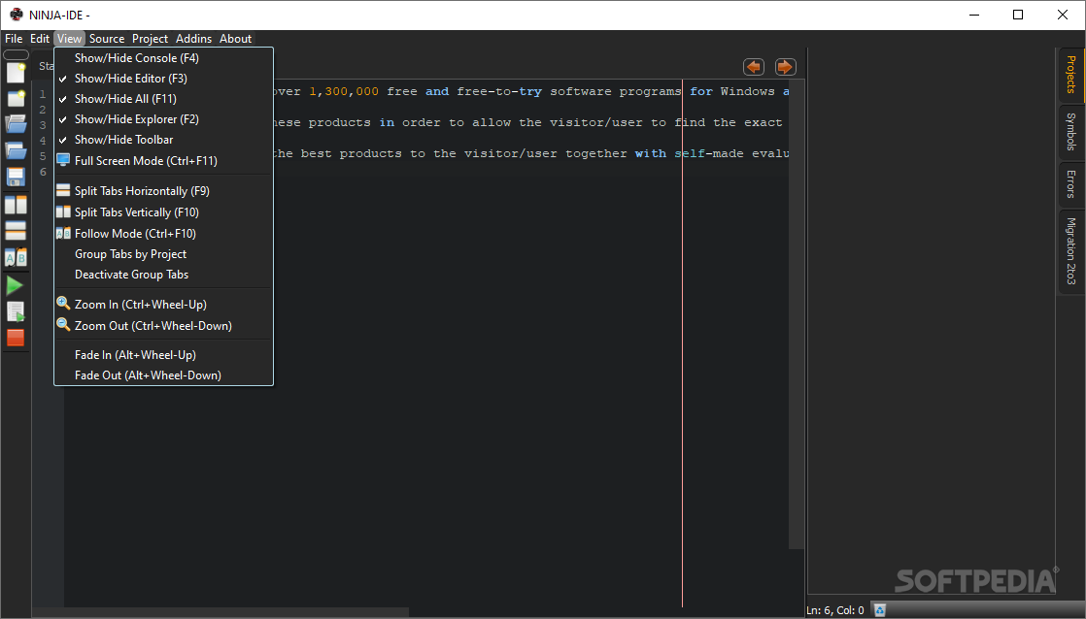Choose Fade Out (Alt+Wheel-Down)
The height and width of the screenshot is (619, 1086).
(163, 375)
